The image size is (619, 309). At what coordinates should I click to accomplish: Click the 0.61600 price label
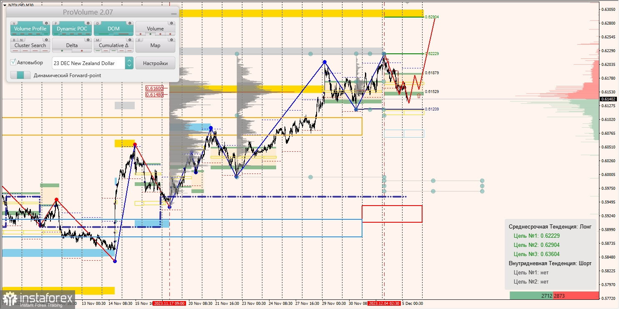coord(154,88)
